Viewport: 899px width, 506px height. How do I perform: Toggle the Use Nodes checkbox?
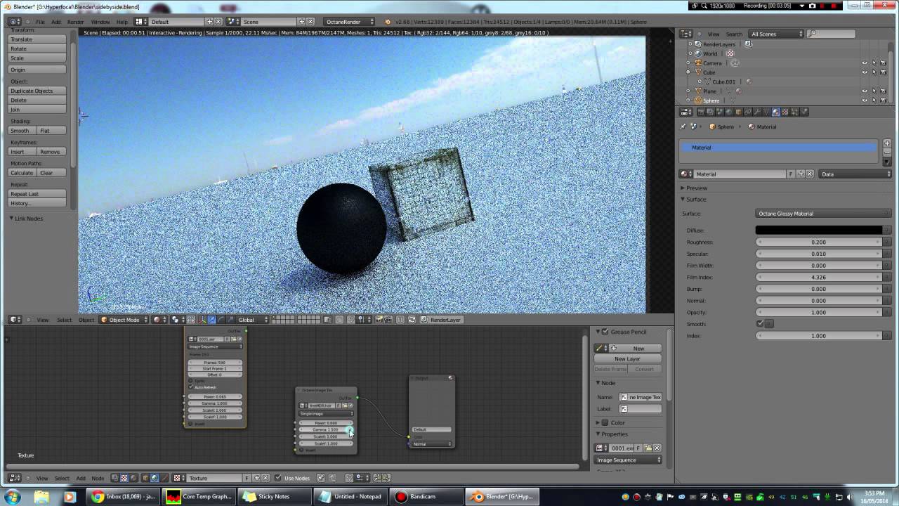click(x=278, y=478)
